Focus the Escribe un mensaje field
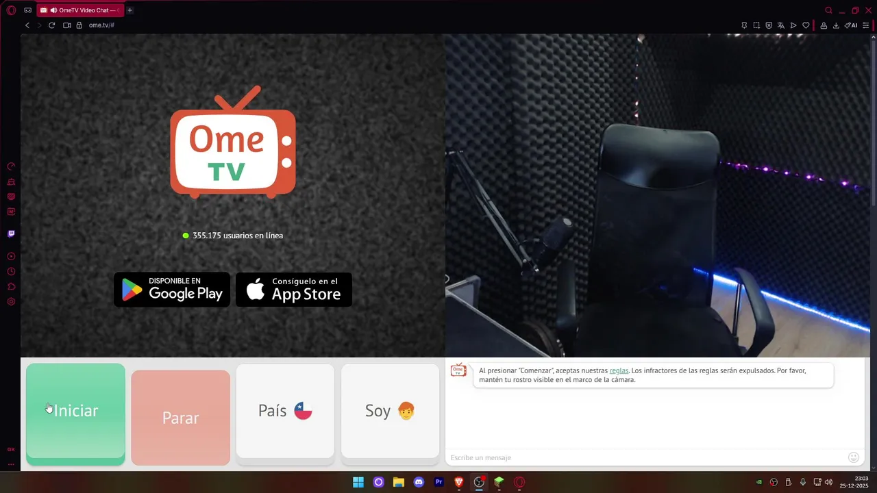 (645, 457)
